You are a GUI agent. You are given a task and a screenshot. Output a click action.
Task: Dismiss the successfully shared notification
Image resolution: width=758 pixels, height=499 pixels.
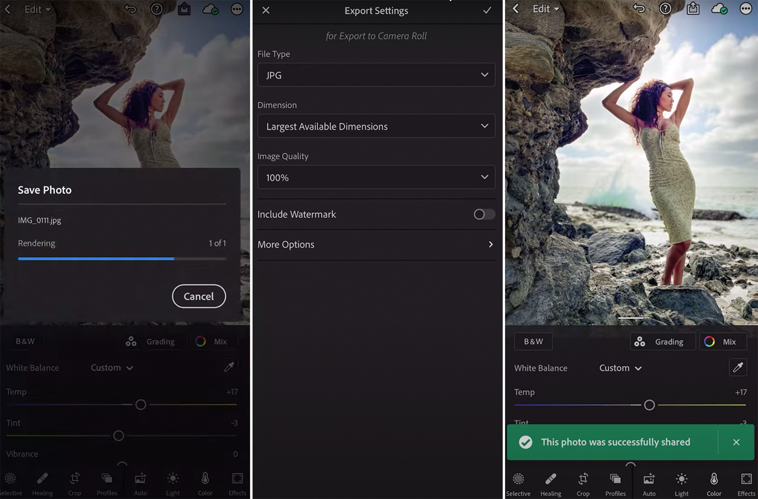tap(736, 442)
